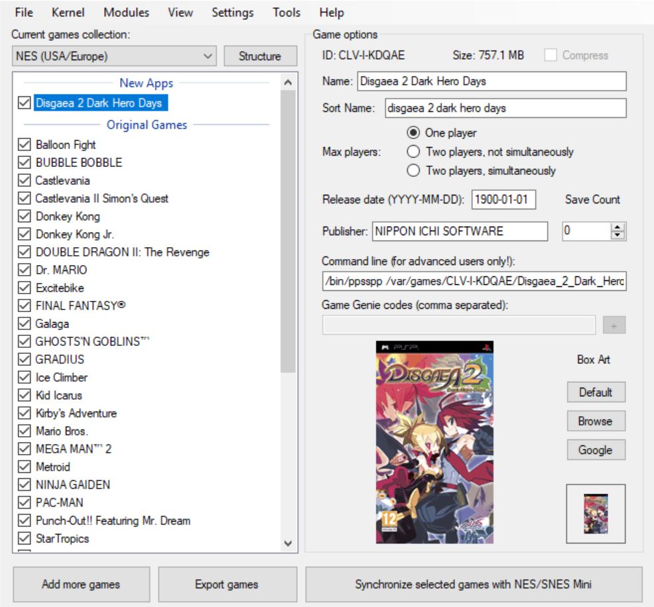Click the Game Genie codes field
The height and width of the screenshot is (607, 654).
pyautogui.click(x=459, y=325)
